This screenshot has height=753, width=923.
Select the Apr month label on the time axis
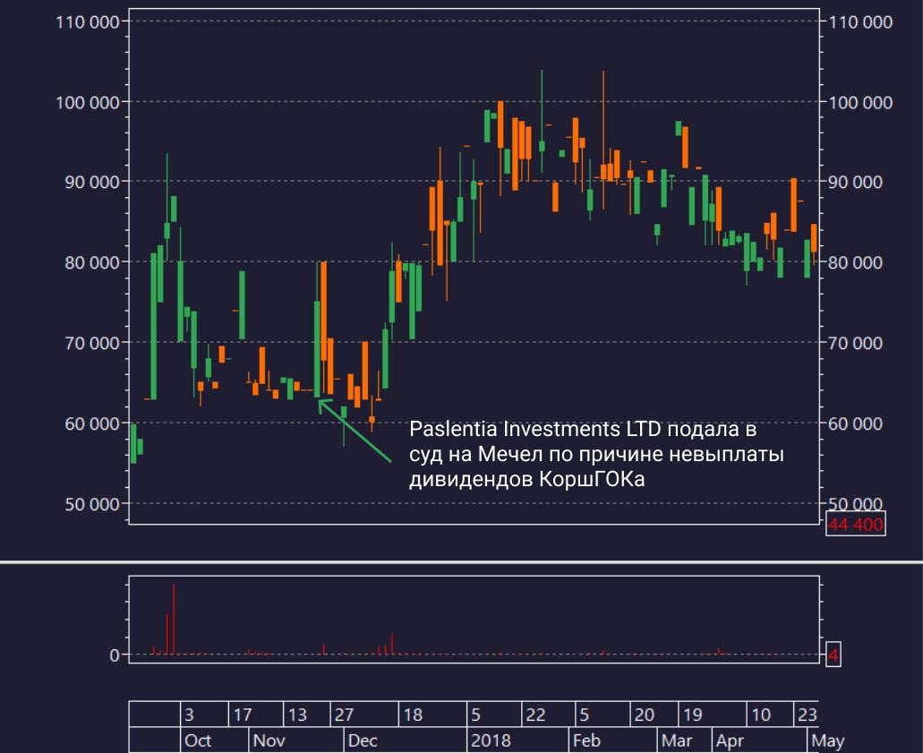tap(730, 740)
